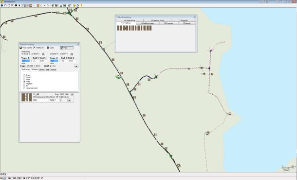Click the Vista aðgerð save button
The width and height of the screenshot is (297, 180).
(x=26, y=48)
